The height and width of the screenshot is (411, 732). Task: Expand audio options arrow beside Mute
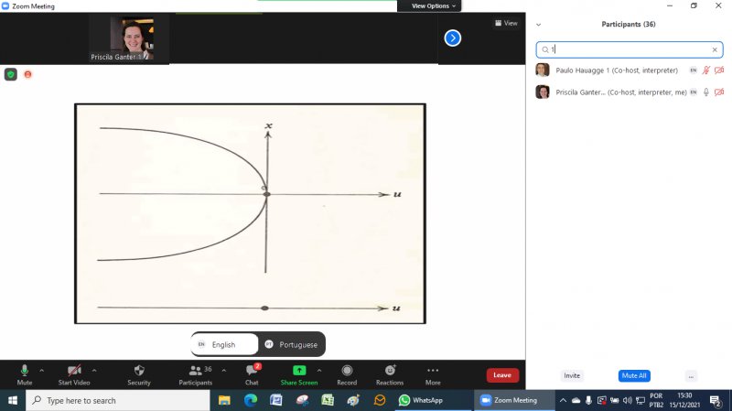[x=41, y=370]
